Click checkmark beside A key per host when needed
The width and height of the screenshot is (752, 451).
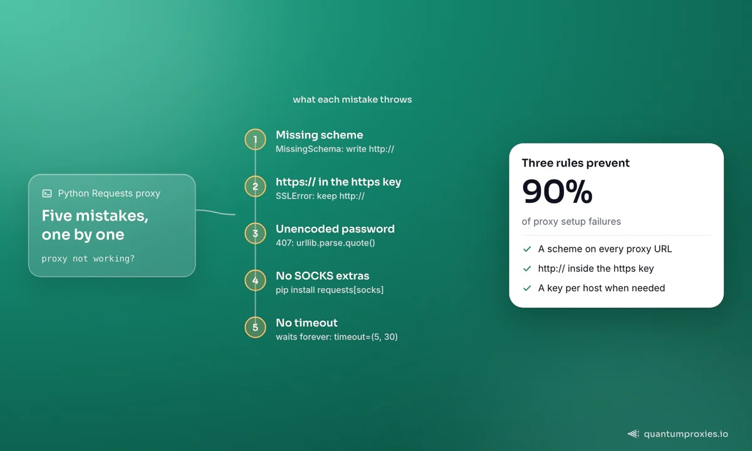coord(527,288)
